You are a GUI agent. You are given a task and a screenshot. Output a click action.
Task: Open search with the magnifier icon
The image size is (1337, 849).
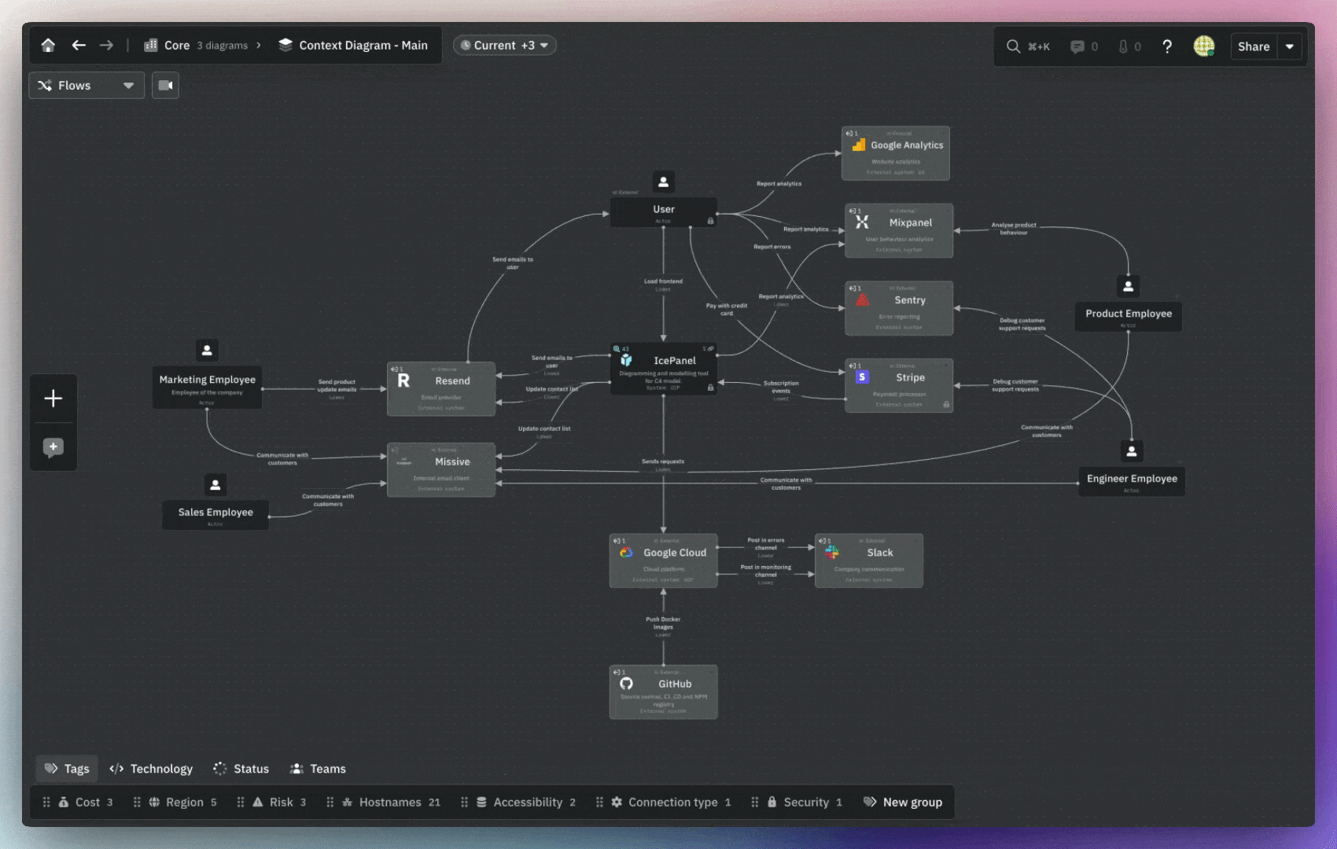tap(1014, 46)
